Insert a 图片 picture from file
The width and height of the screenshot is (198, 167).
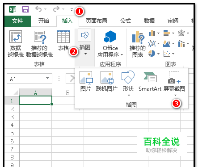86,81
